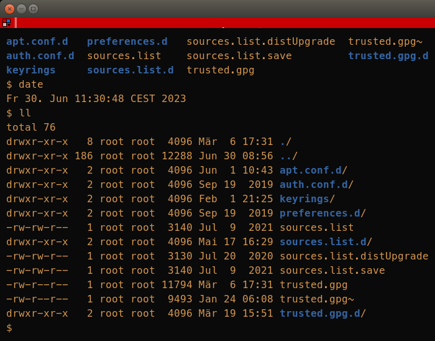The width and height of the screenshot is (435, 341).
Task: Click the trusted.gpg~ entry in the ll output
Action: point(317,299)
